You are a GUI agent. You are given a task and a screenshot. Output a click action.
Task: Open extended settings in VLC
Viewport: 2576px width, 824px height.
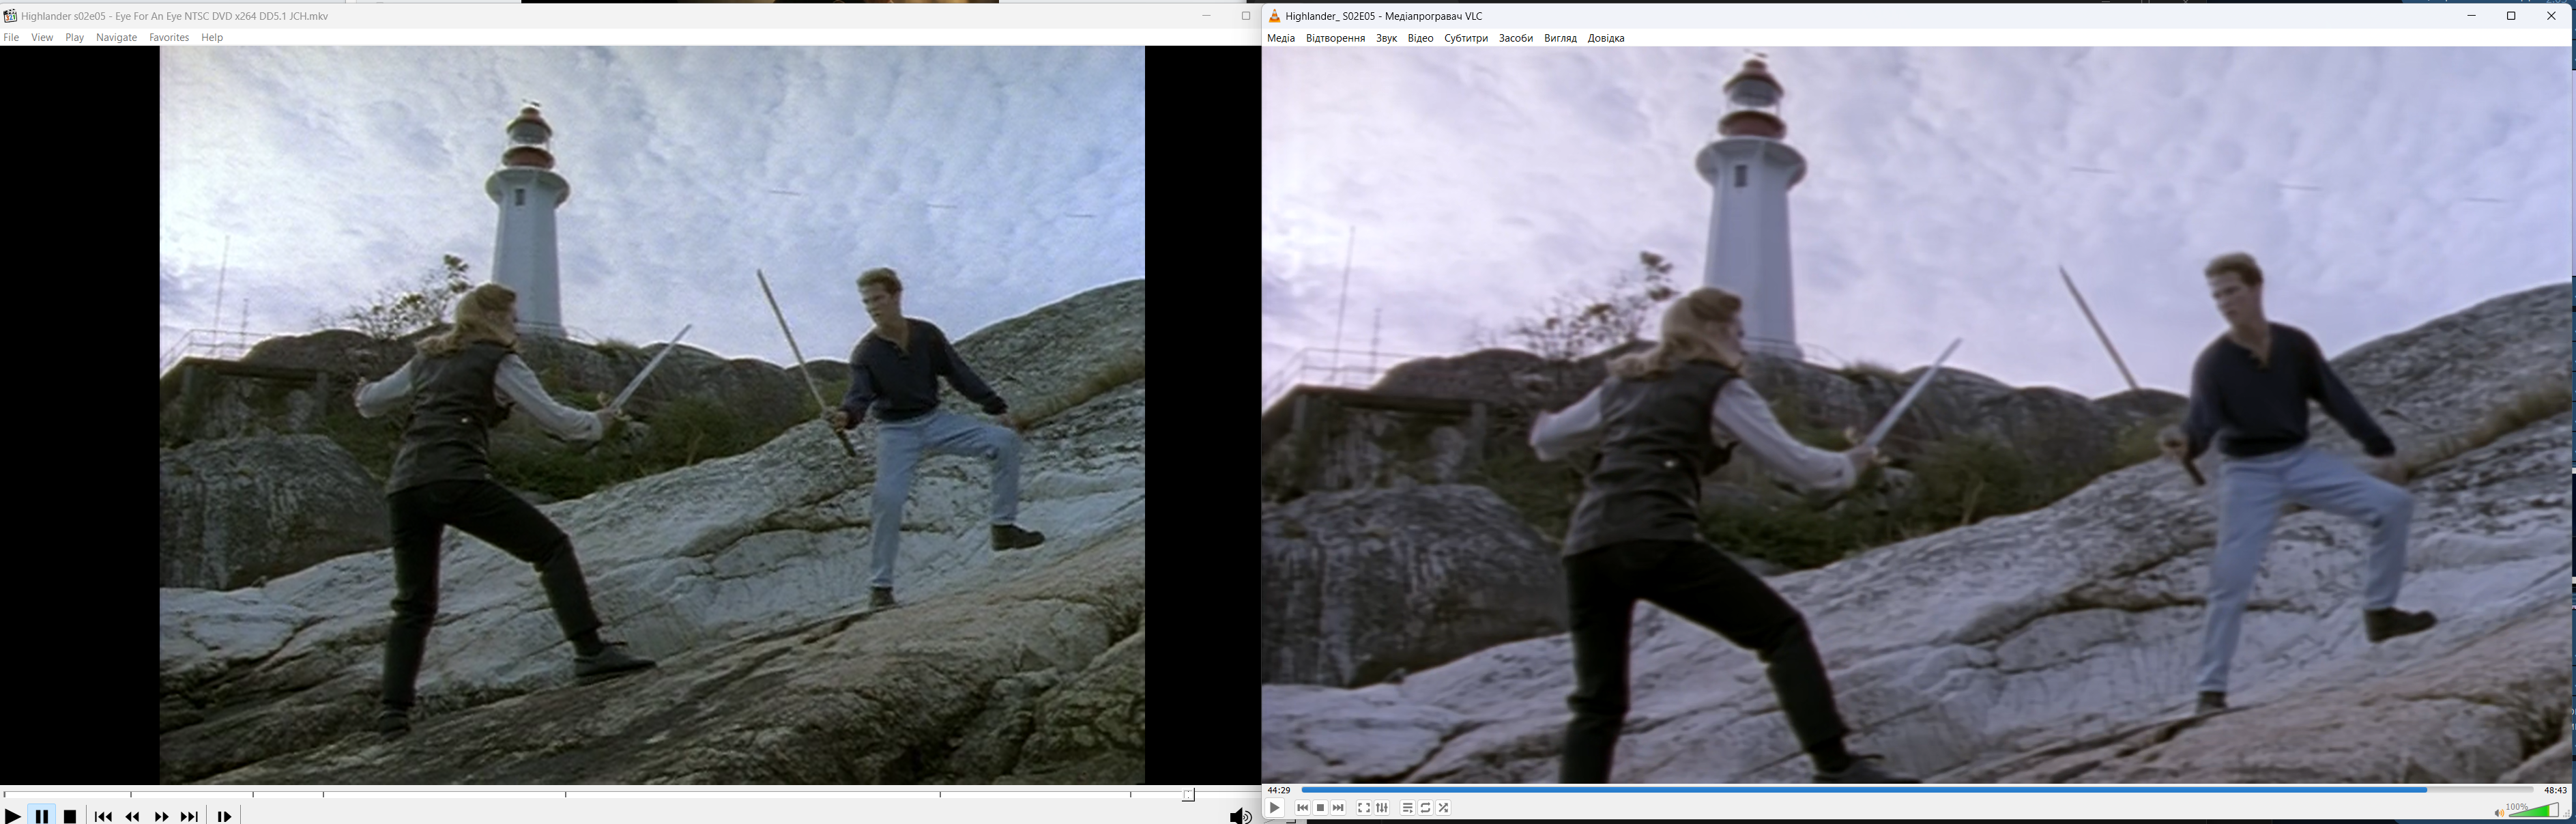[1382, 808]
